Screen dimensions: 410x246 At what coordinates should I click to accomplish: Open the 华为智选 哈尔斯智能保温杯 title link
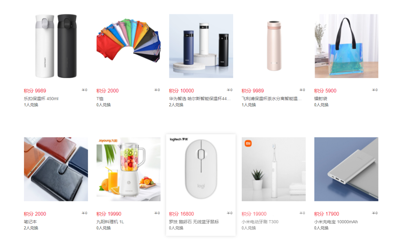tap(200, 99)
